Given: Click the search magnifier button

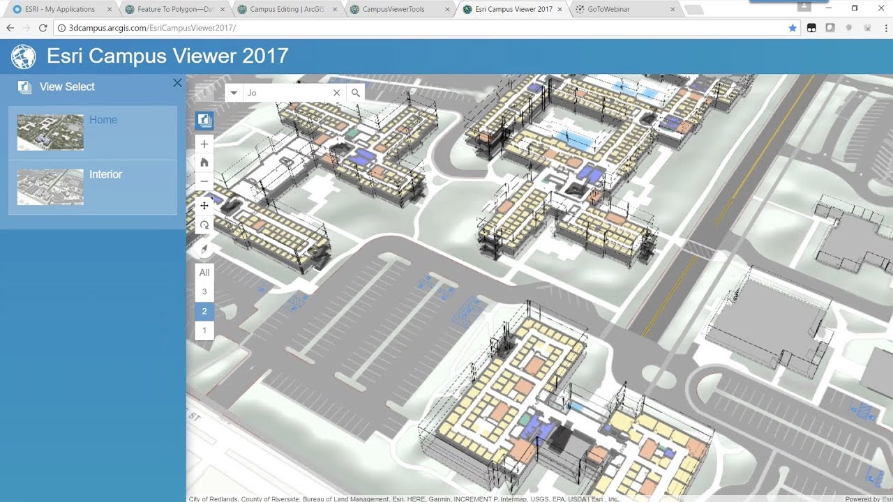Looking at the screenshot, I should (356, 93).
